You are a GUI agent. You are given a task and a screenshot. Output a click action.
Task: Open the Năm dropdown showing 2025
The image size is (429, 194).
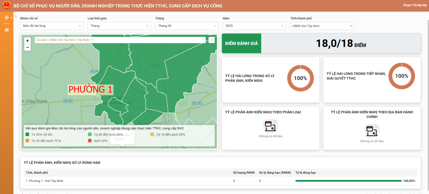(254, 26)
